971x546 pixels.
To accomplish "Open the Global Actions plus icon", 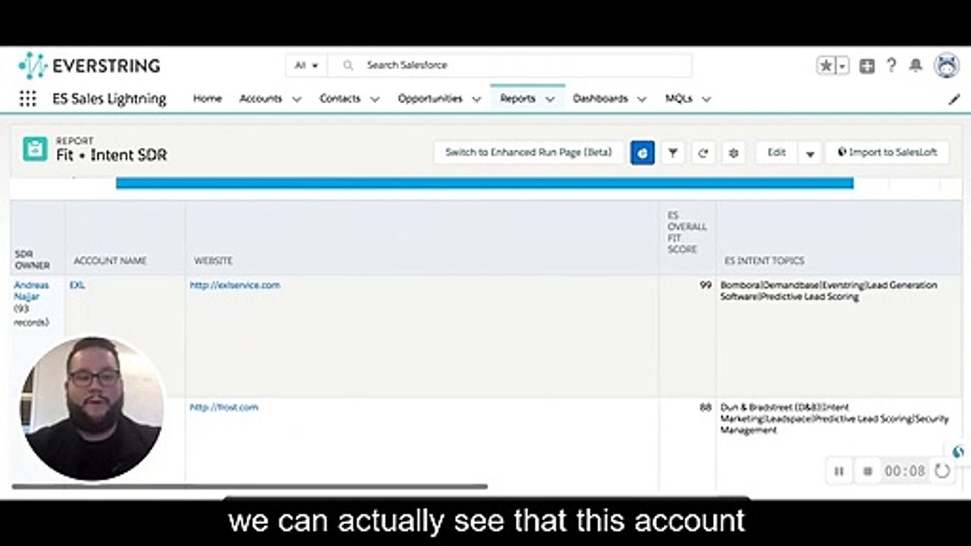I will (867, 66).
